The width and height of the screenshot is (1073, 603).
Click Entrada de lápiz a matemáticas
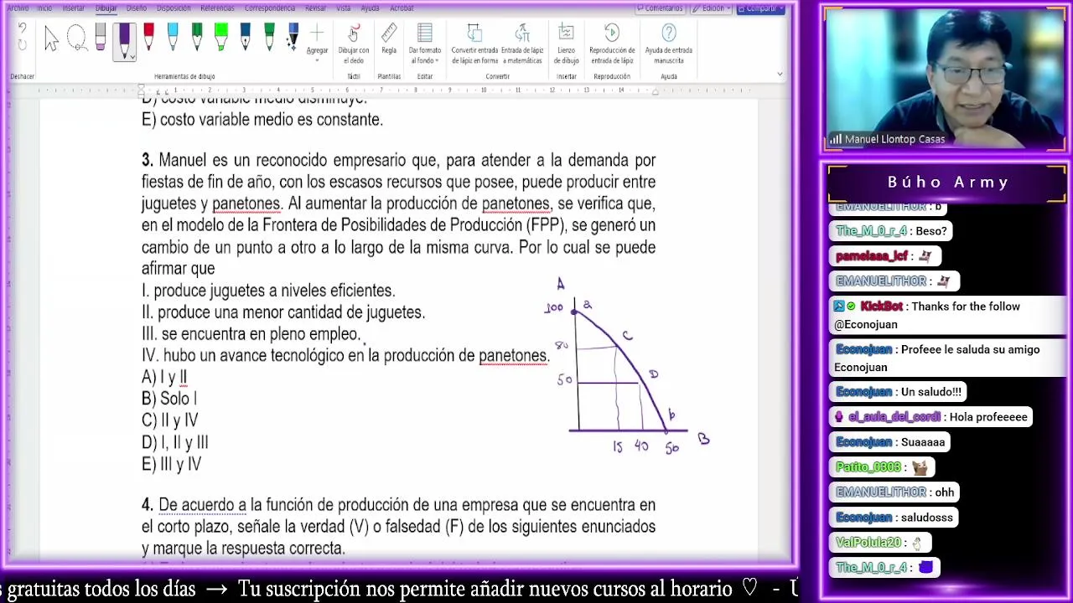522,44
